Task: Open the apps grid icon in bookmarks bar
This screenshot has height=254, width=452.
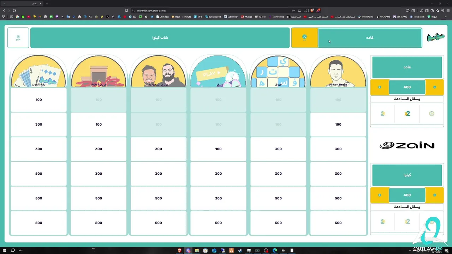Action: click(x=4, y=17)
